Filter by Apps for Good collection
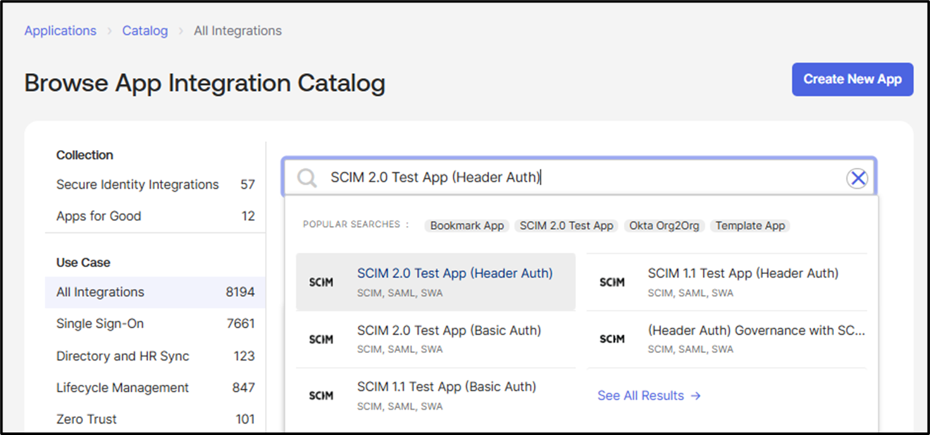This screenshot has width=930, height=435. point(155,216)
